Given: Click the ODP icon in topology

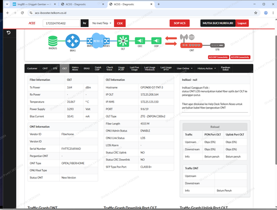Looking at the screenshot, I should (156, 41).
